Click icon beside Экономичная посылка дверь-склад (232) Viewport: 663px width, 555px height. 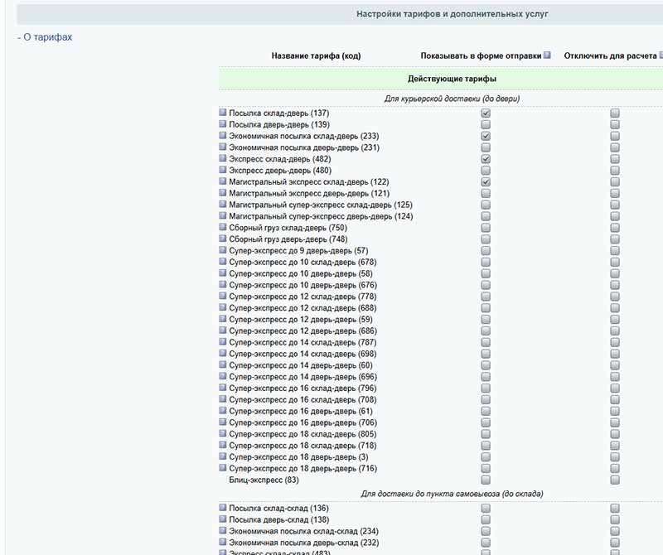click(x=223, y=543)
